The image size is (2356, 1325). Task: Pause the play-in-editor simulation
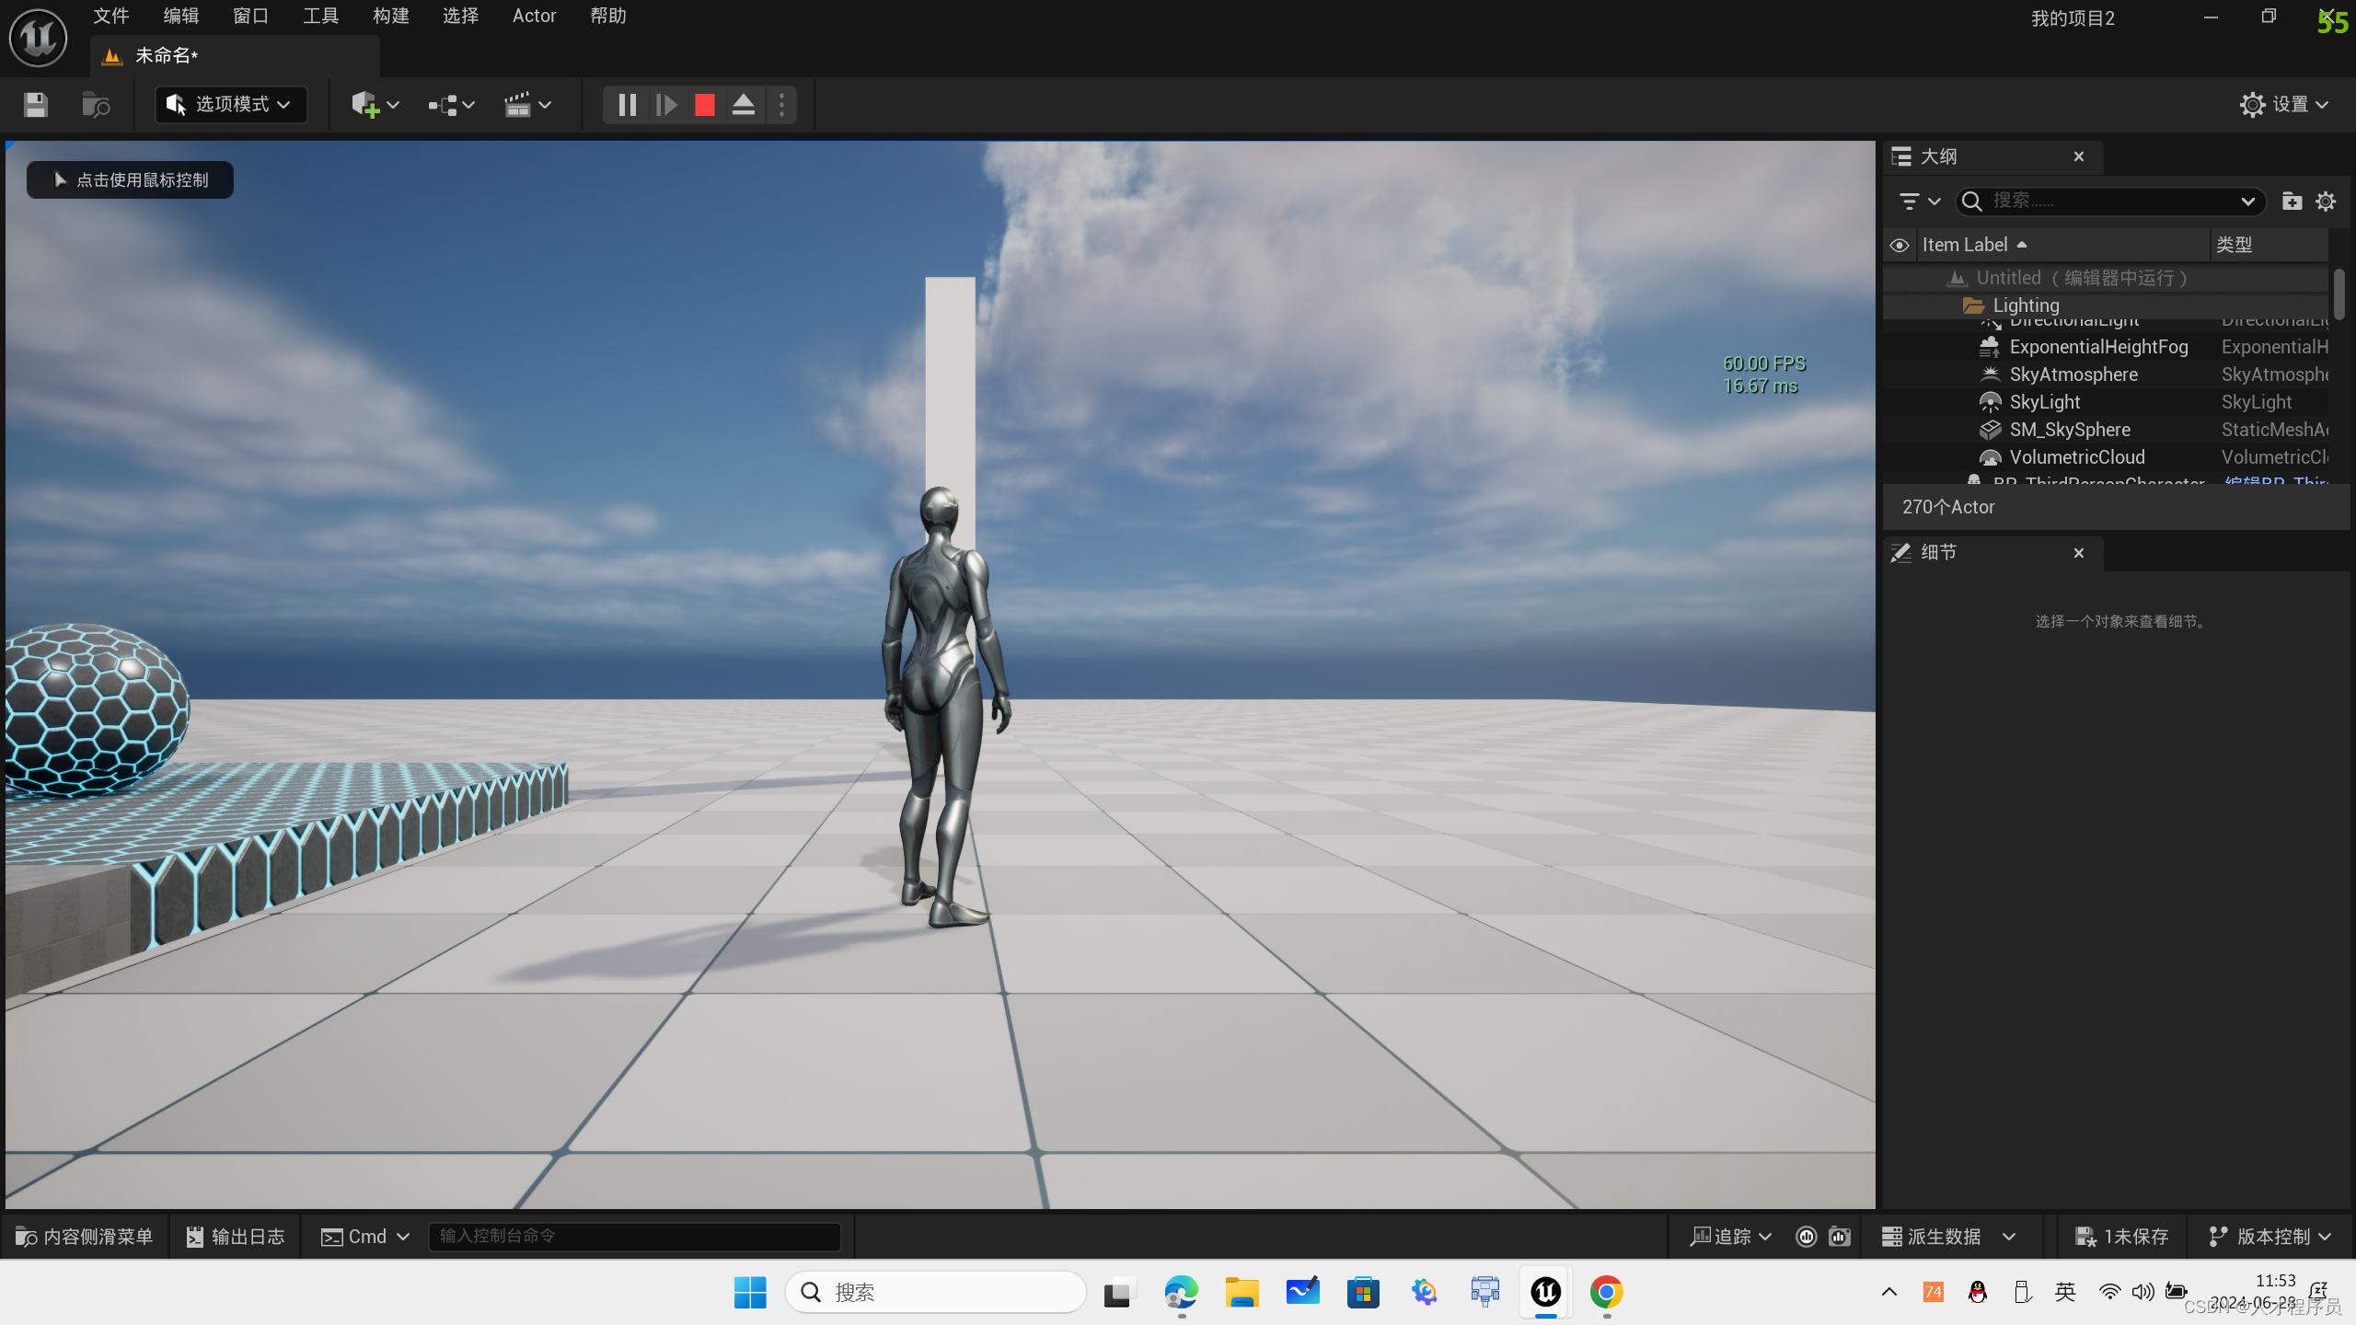point(627,105)
